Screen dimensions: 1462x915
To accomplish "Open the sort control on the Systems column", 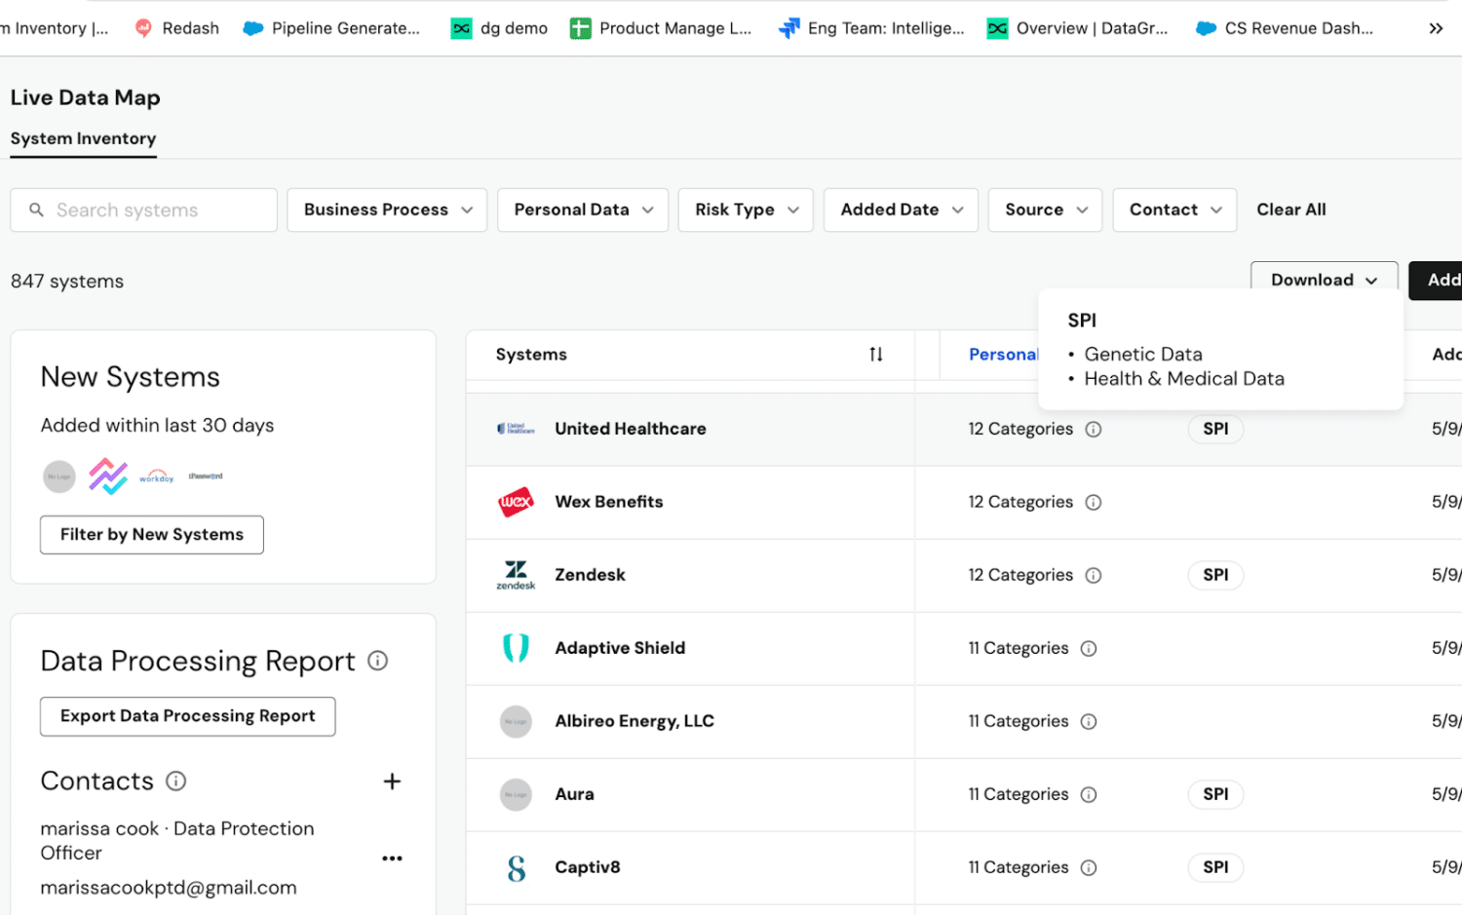I will (875, 355).
